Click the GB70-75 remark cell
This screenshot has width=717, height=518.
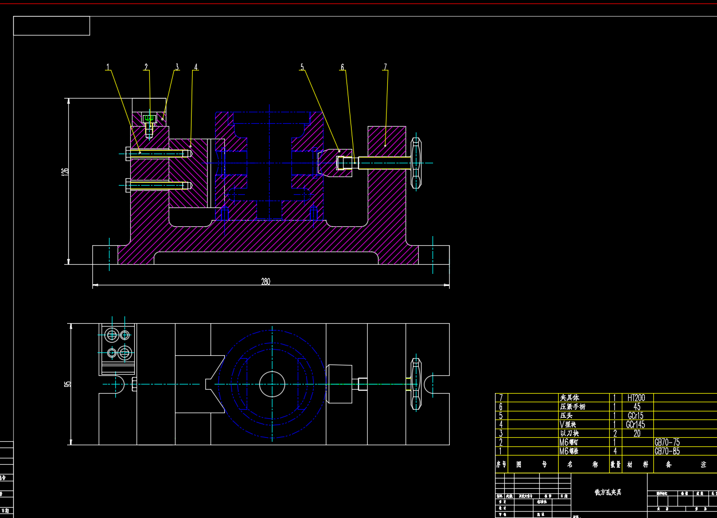click(x=667, y=442)
